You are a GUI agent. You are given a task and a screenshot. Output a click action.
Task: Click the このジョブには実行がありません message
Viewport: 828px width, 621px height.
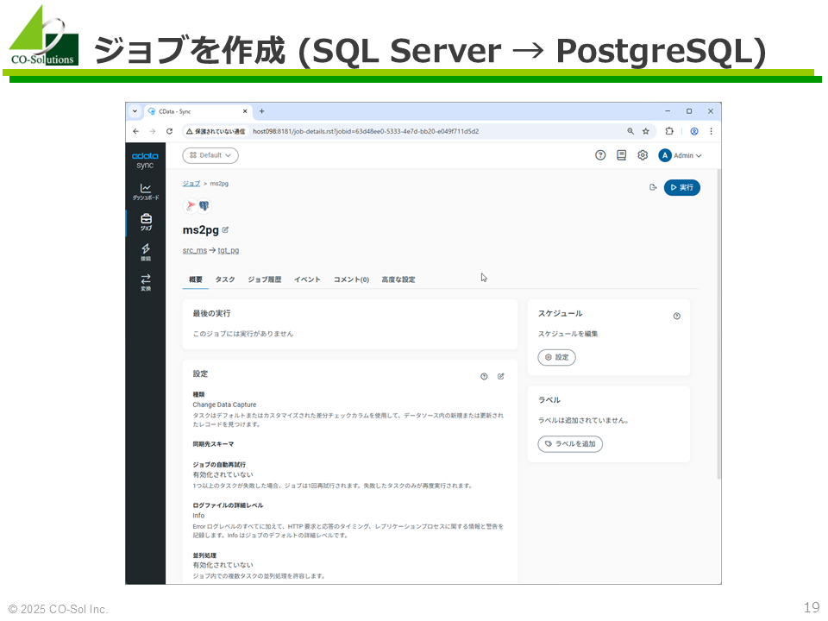243,334
